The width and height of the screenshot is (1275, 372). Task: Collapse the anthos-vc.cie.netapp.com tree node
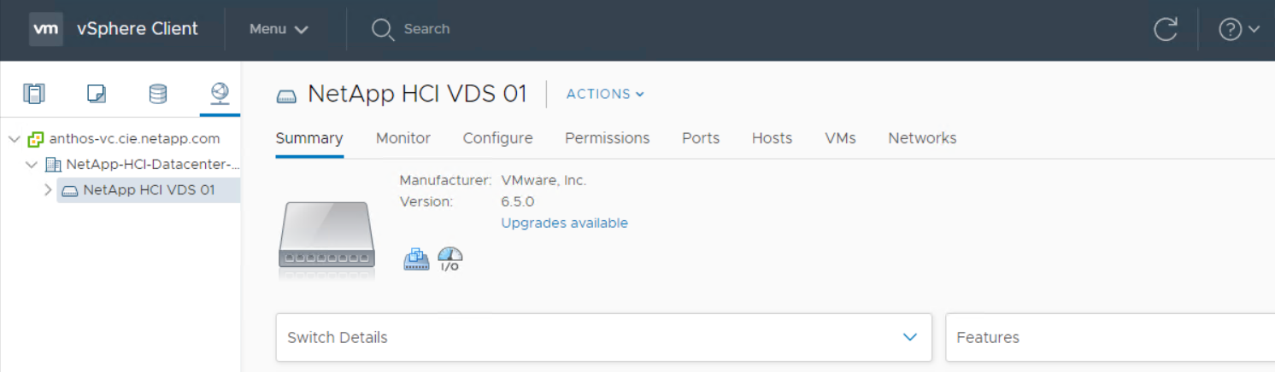pyautogui.click(x=15, y=139)
